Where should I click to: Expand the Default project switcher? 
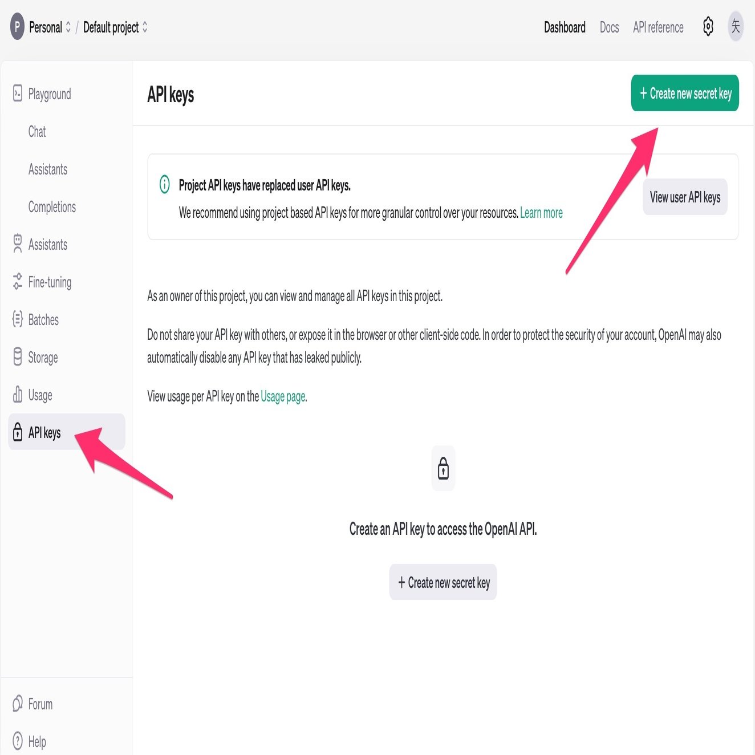click(115, 27)
